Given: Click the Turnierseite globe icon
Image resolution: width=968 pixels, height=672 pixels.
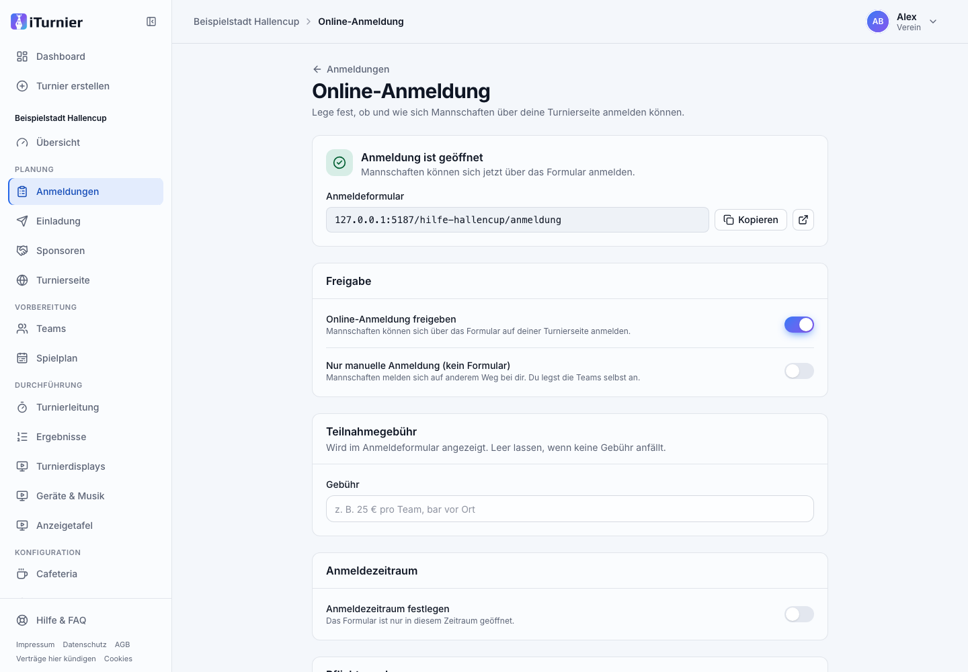Looking at the screenshot, I should (x=22, y=280).
